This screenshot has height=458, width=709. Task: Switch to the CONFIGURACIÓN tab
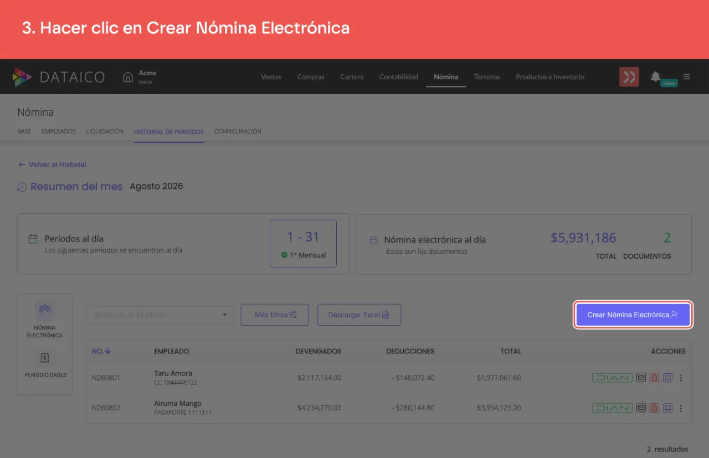pos(238,132)
